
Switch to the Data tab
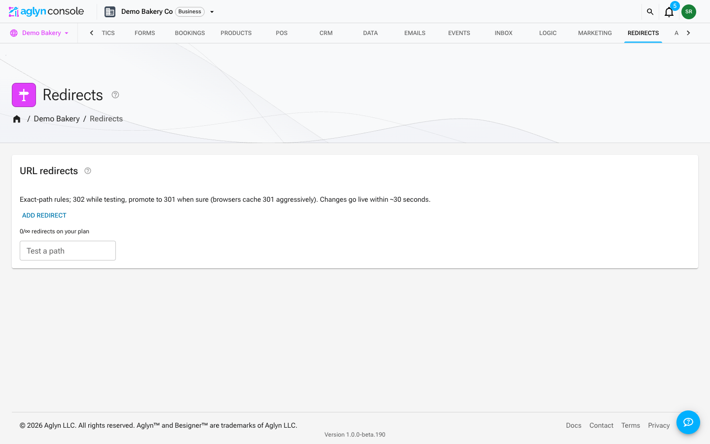(370, 33)
